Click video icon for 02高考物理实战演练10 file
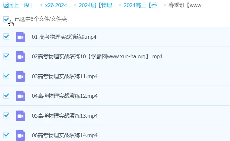 21,57
